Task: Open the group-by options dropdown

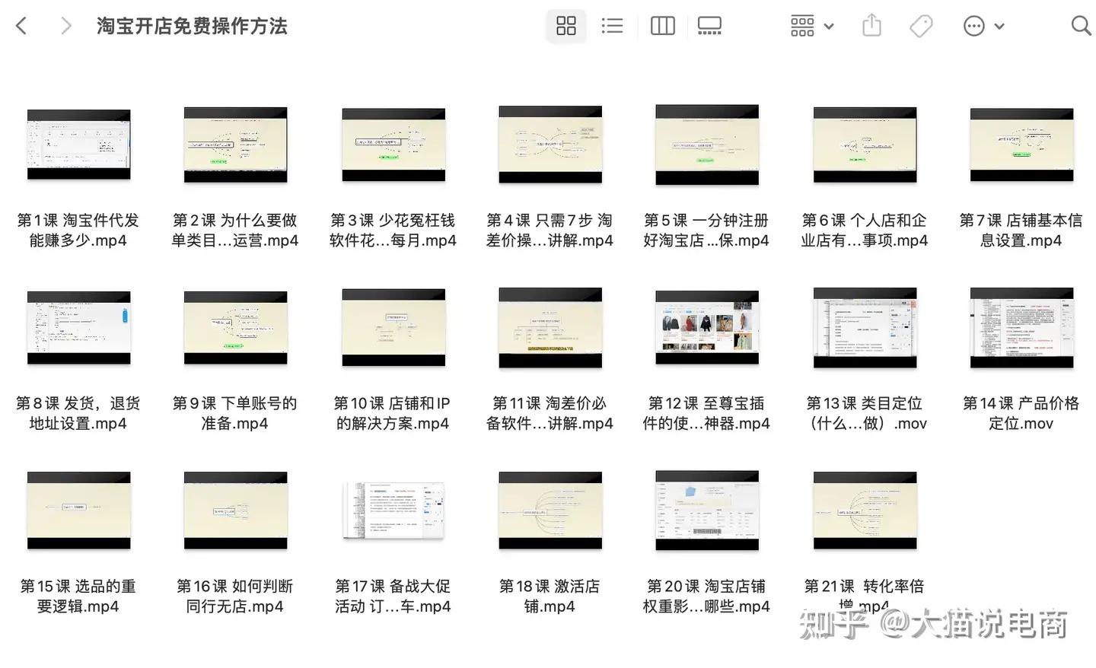Action: 811,26
